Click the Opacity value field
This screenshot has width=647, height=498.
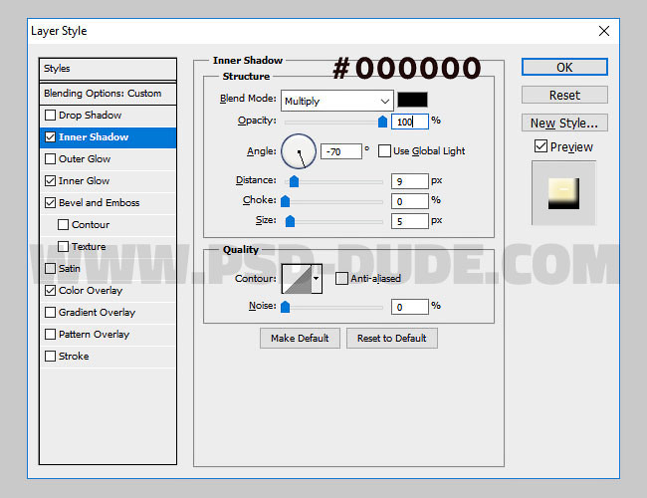pos(410,122)
